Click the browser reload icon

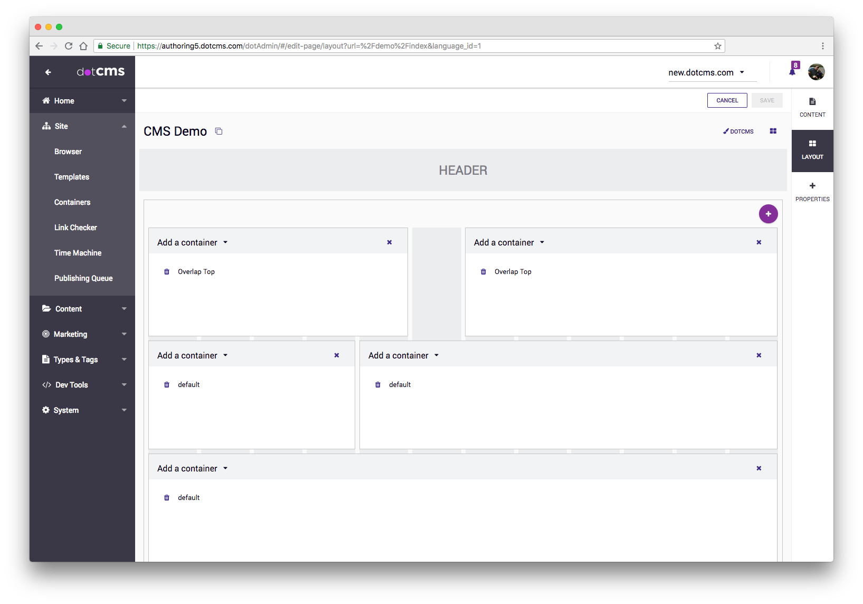(68, 46)
